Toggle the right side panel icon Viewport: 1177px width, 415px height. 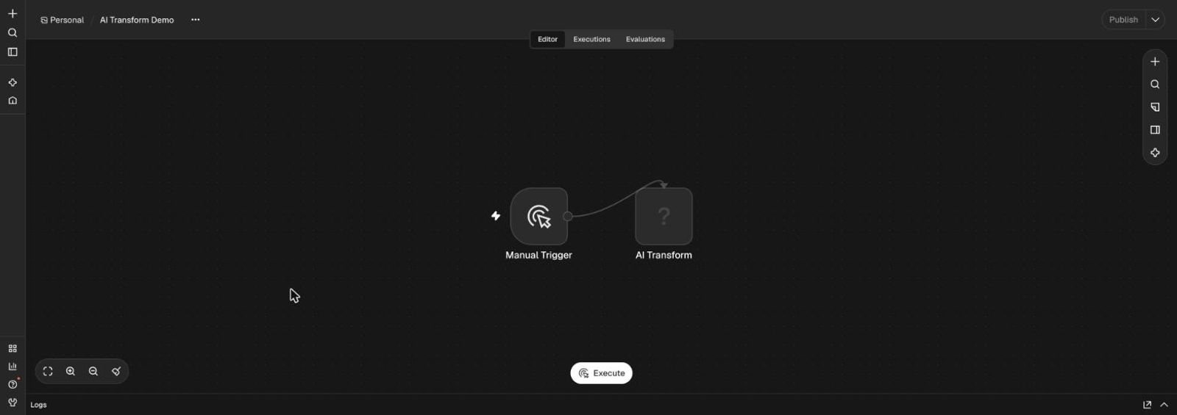[x=1155, y=130]
